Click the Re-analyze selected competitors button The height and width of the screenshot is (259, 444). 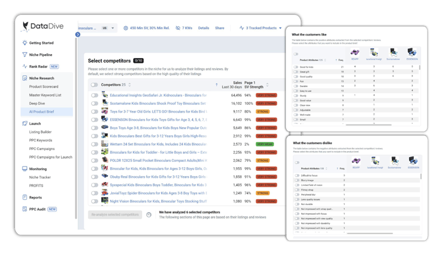[x=115, y=215]
